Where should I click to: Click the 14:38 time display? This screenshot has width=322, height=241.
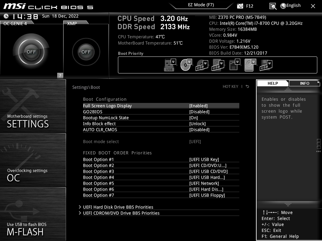(25, 16)
